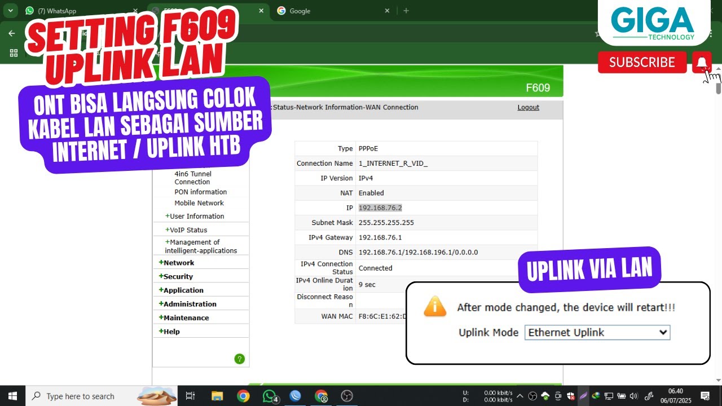This screenshot has height=406, width=722.
Task: Open Mobile Network in sidebar
Action: point(199,203)
